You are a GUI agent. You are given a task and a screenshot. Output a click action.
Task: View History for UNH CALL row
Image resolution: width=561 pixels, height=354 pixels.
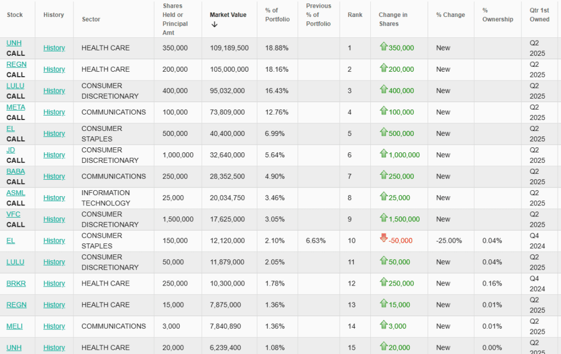click(x=54, y=48)
